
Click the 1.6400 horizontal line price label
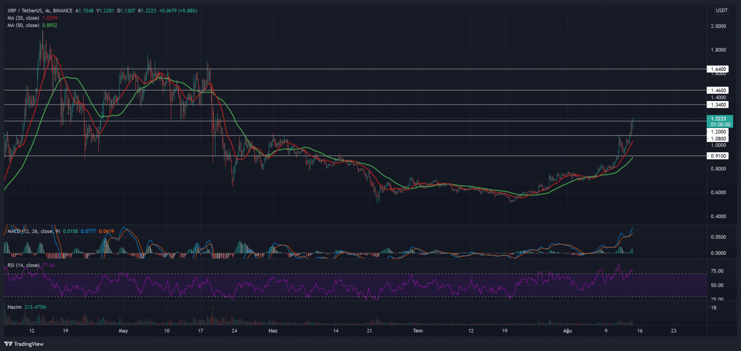[720, 69]
